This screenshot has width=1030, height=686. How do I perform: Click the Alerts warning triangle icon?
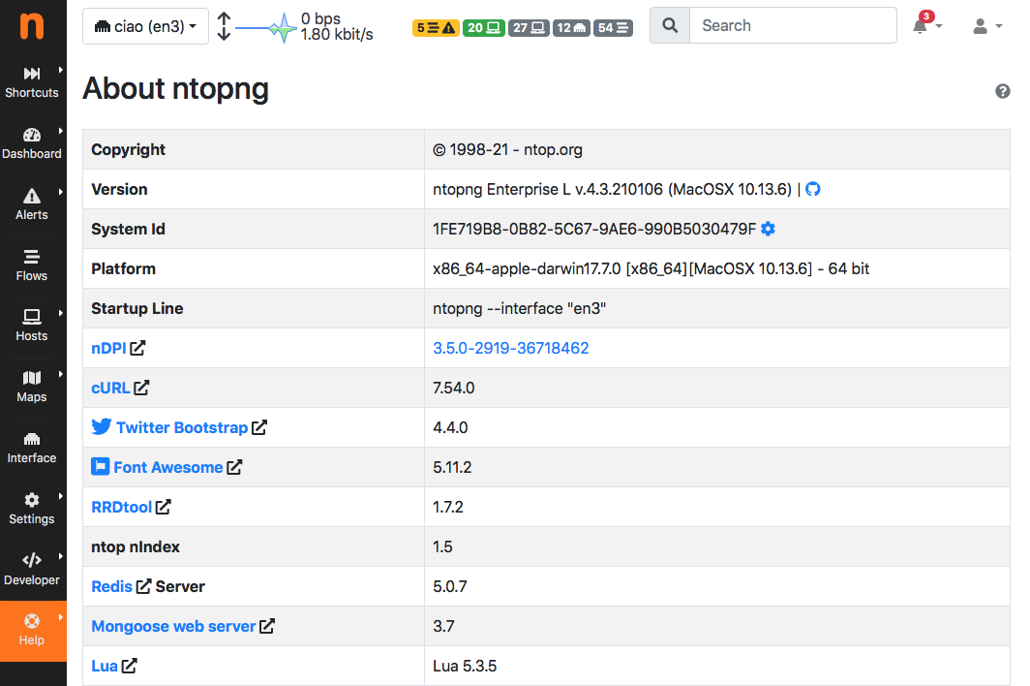32,196
